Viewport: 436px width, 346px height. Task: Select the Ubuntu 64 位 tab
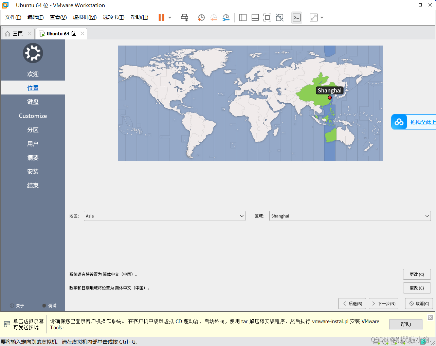pyautogui.click(x=61, y=34)
